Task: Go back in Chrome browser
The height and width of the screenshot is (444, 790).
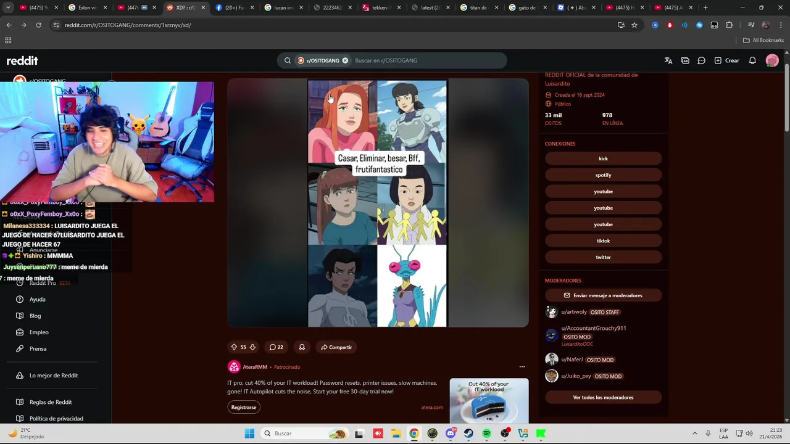Action: pyautogui.click(x=9, y=25)
